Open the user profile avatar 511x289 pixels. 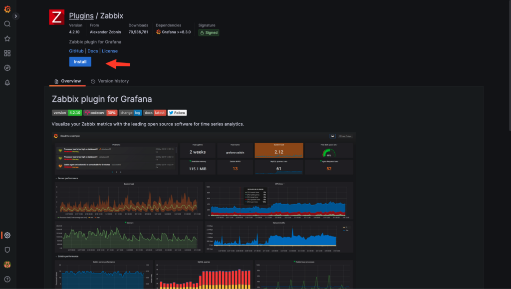tap(7, 265)
